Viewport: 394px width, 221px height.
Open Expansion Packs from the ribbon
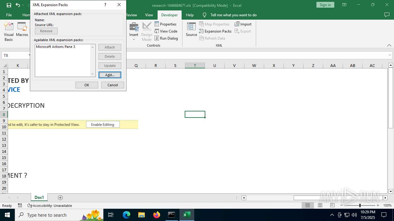[215, 31]
